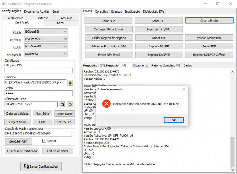Viewport: 237px width, 174px height.
Task: Open the SSLLib dropdown
Action: click(x=46, y=31)
